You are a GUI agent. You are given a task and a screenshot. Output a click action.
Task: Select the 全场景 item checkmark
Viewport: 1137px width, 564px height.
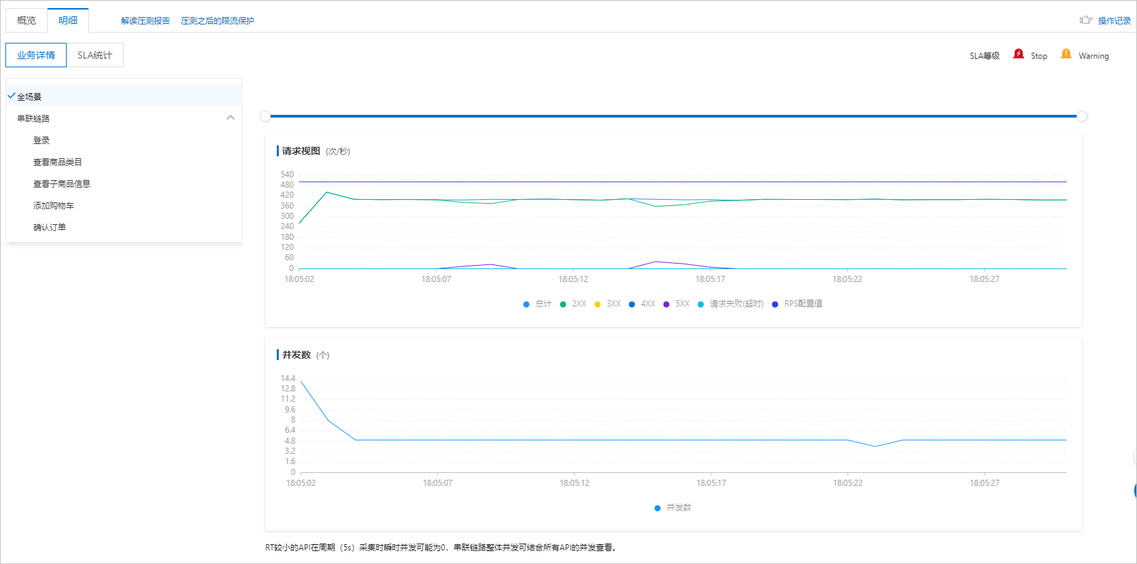12,96
